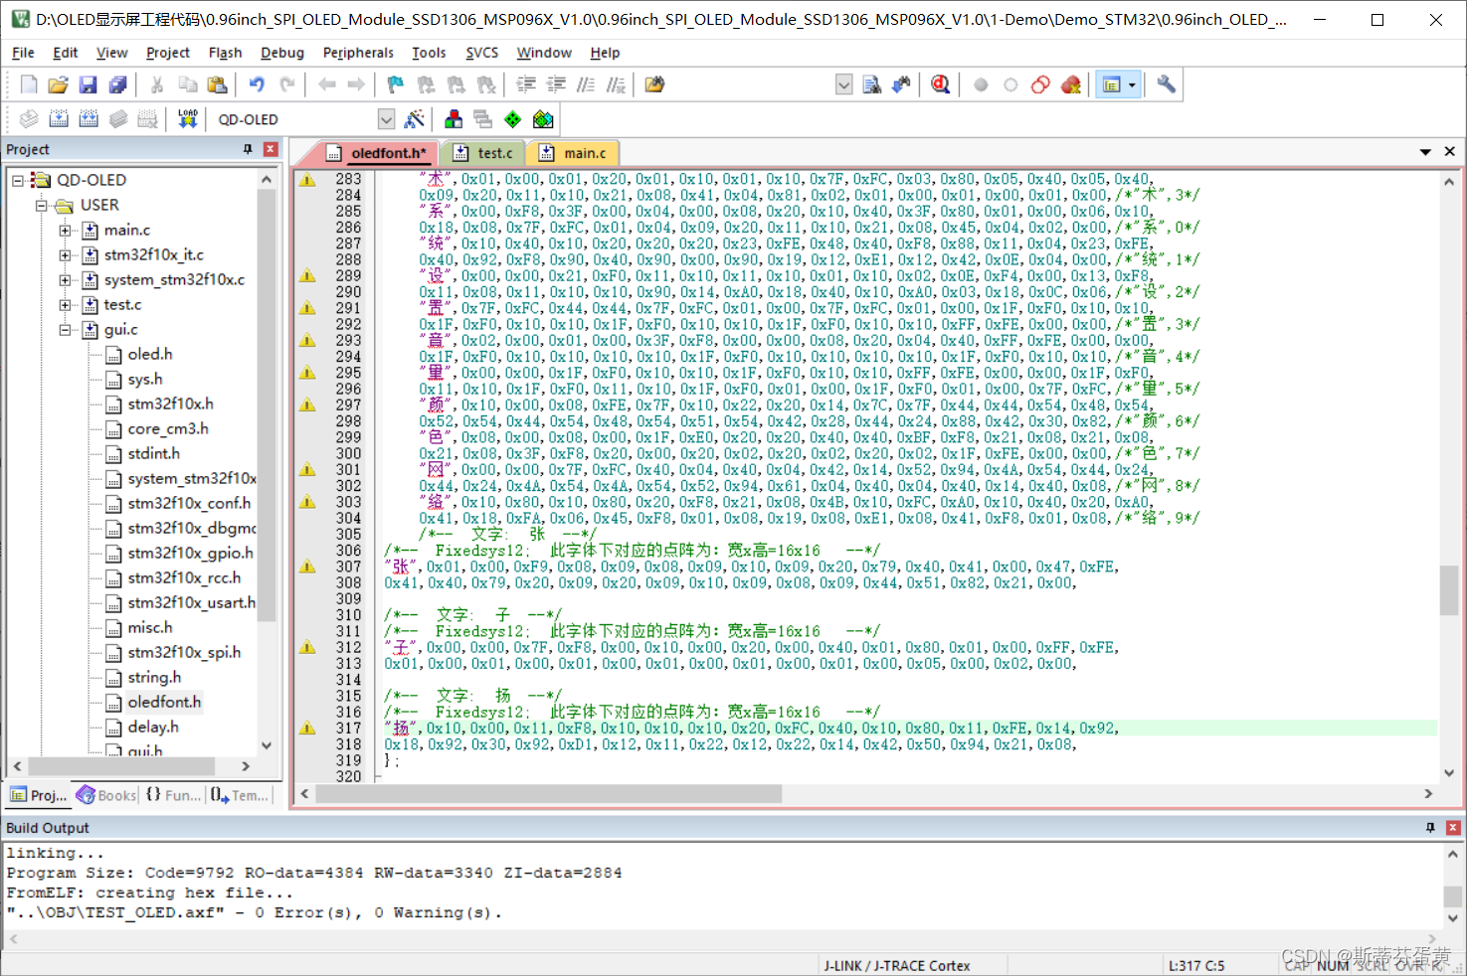The image size is (1467, 976).
Task: Open the QD-OLED target dropdown
Action: coord(386,119)
